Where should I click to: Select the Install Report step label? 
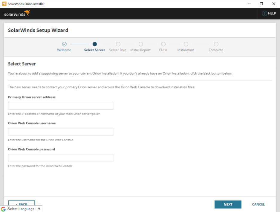click(x=140, y=50)
